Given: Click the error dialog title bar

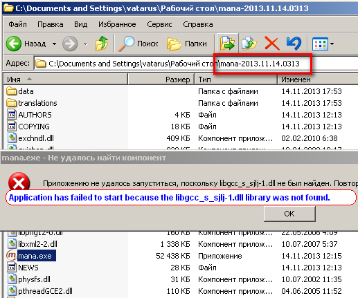Looking at the screenshot, I should 179,158.
